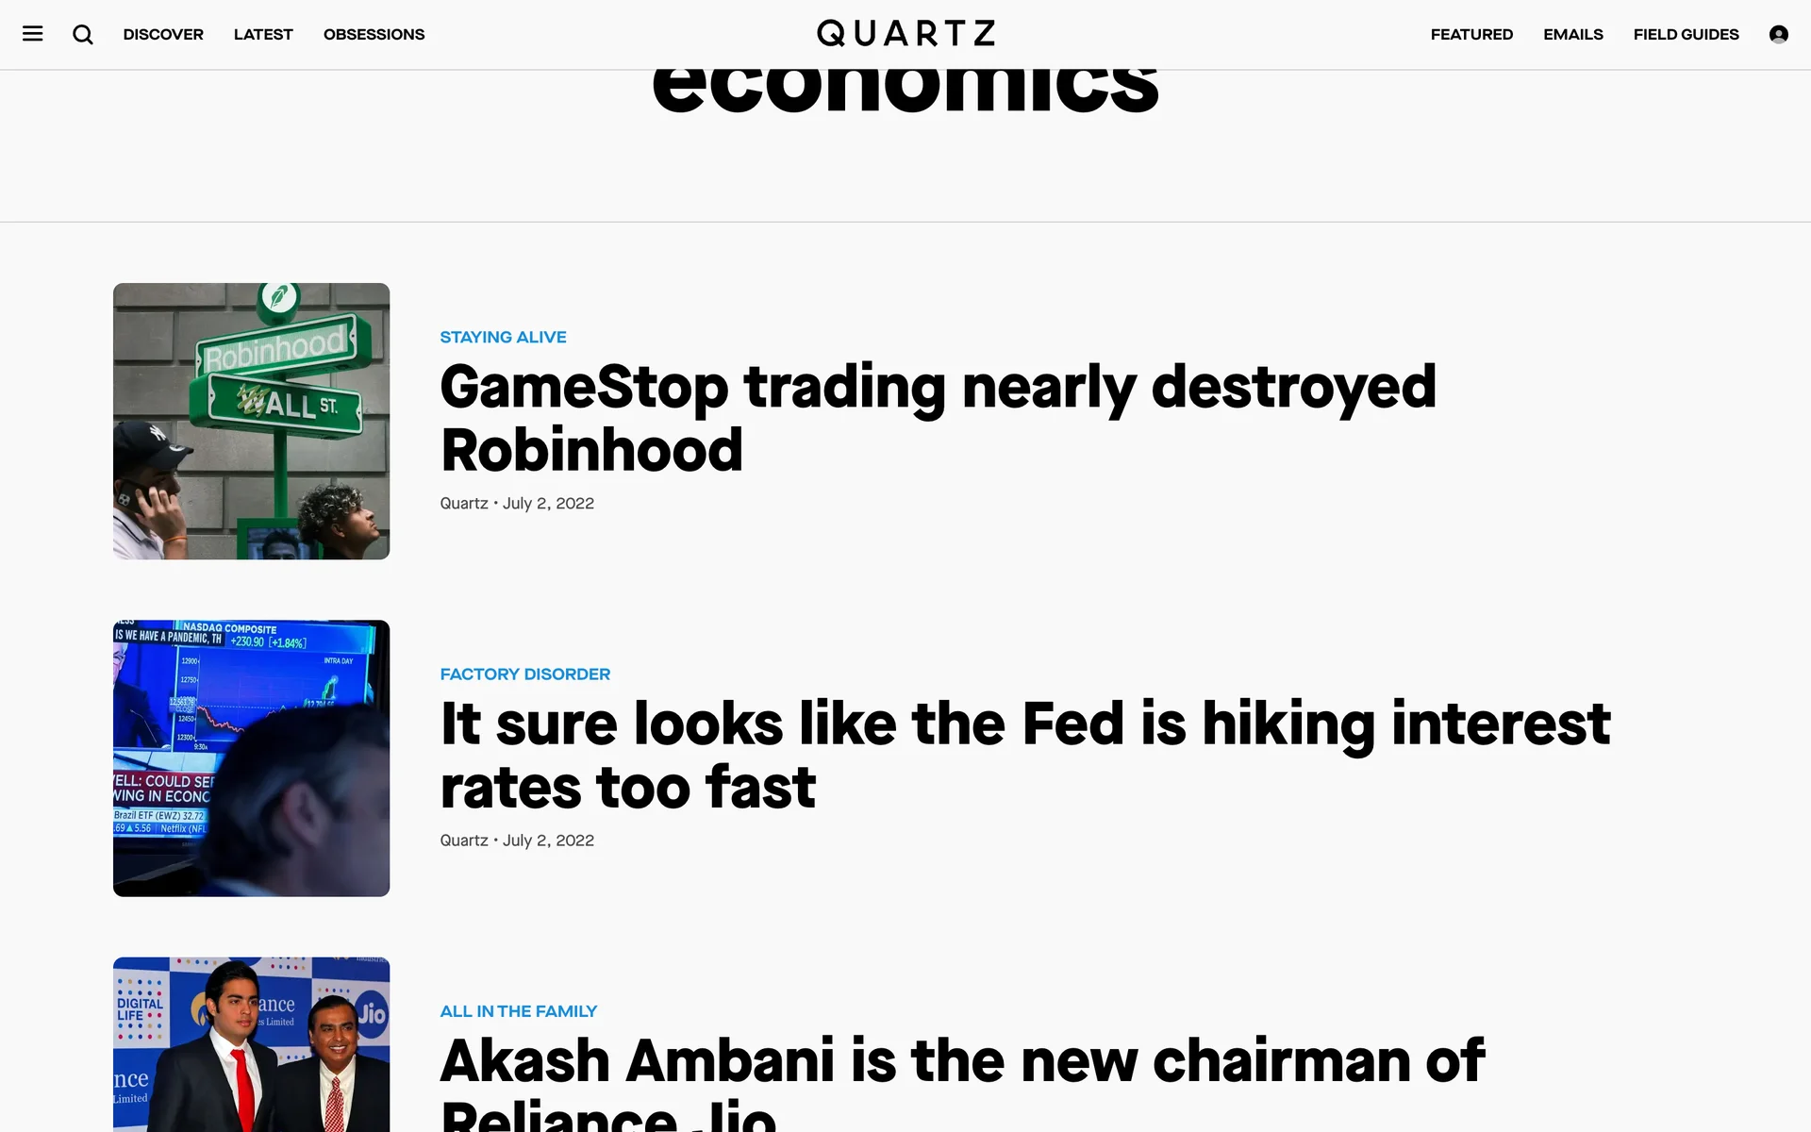1811x1132 pixels.
Task: Click the Staying Alive category label
Action: point(503,337)
